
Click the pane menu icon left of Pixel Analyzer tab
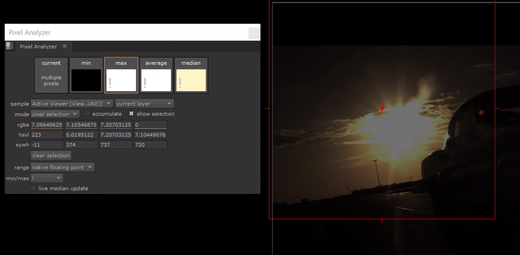pyautogui.click(x=9, y=46)
